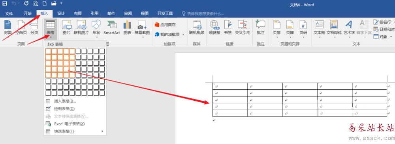Image resolution: width=395 pixels, height=144 pixels.
Task: Insert a picture (图片)
Action: [66, 28]
